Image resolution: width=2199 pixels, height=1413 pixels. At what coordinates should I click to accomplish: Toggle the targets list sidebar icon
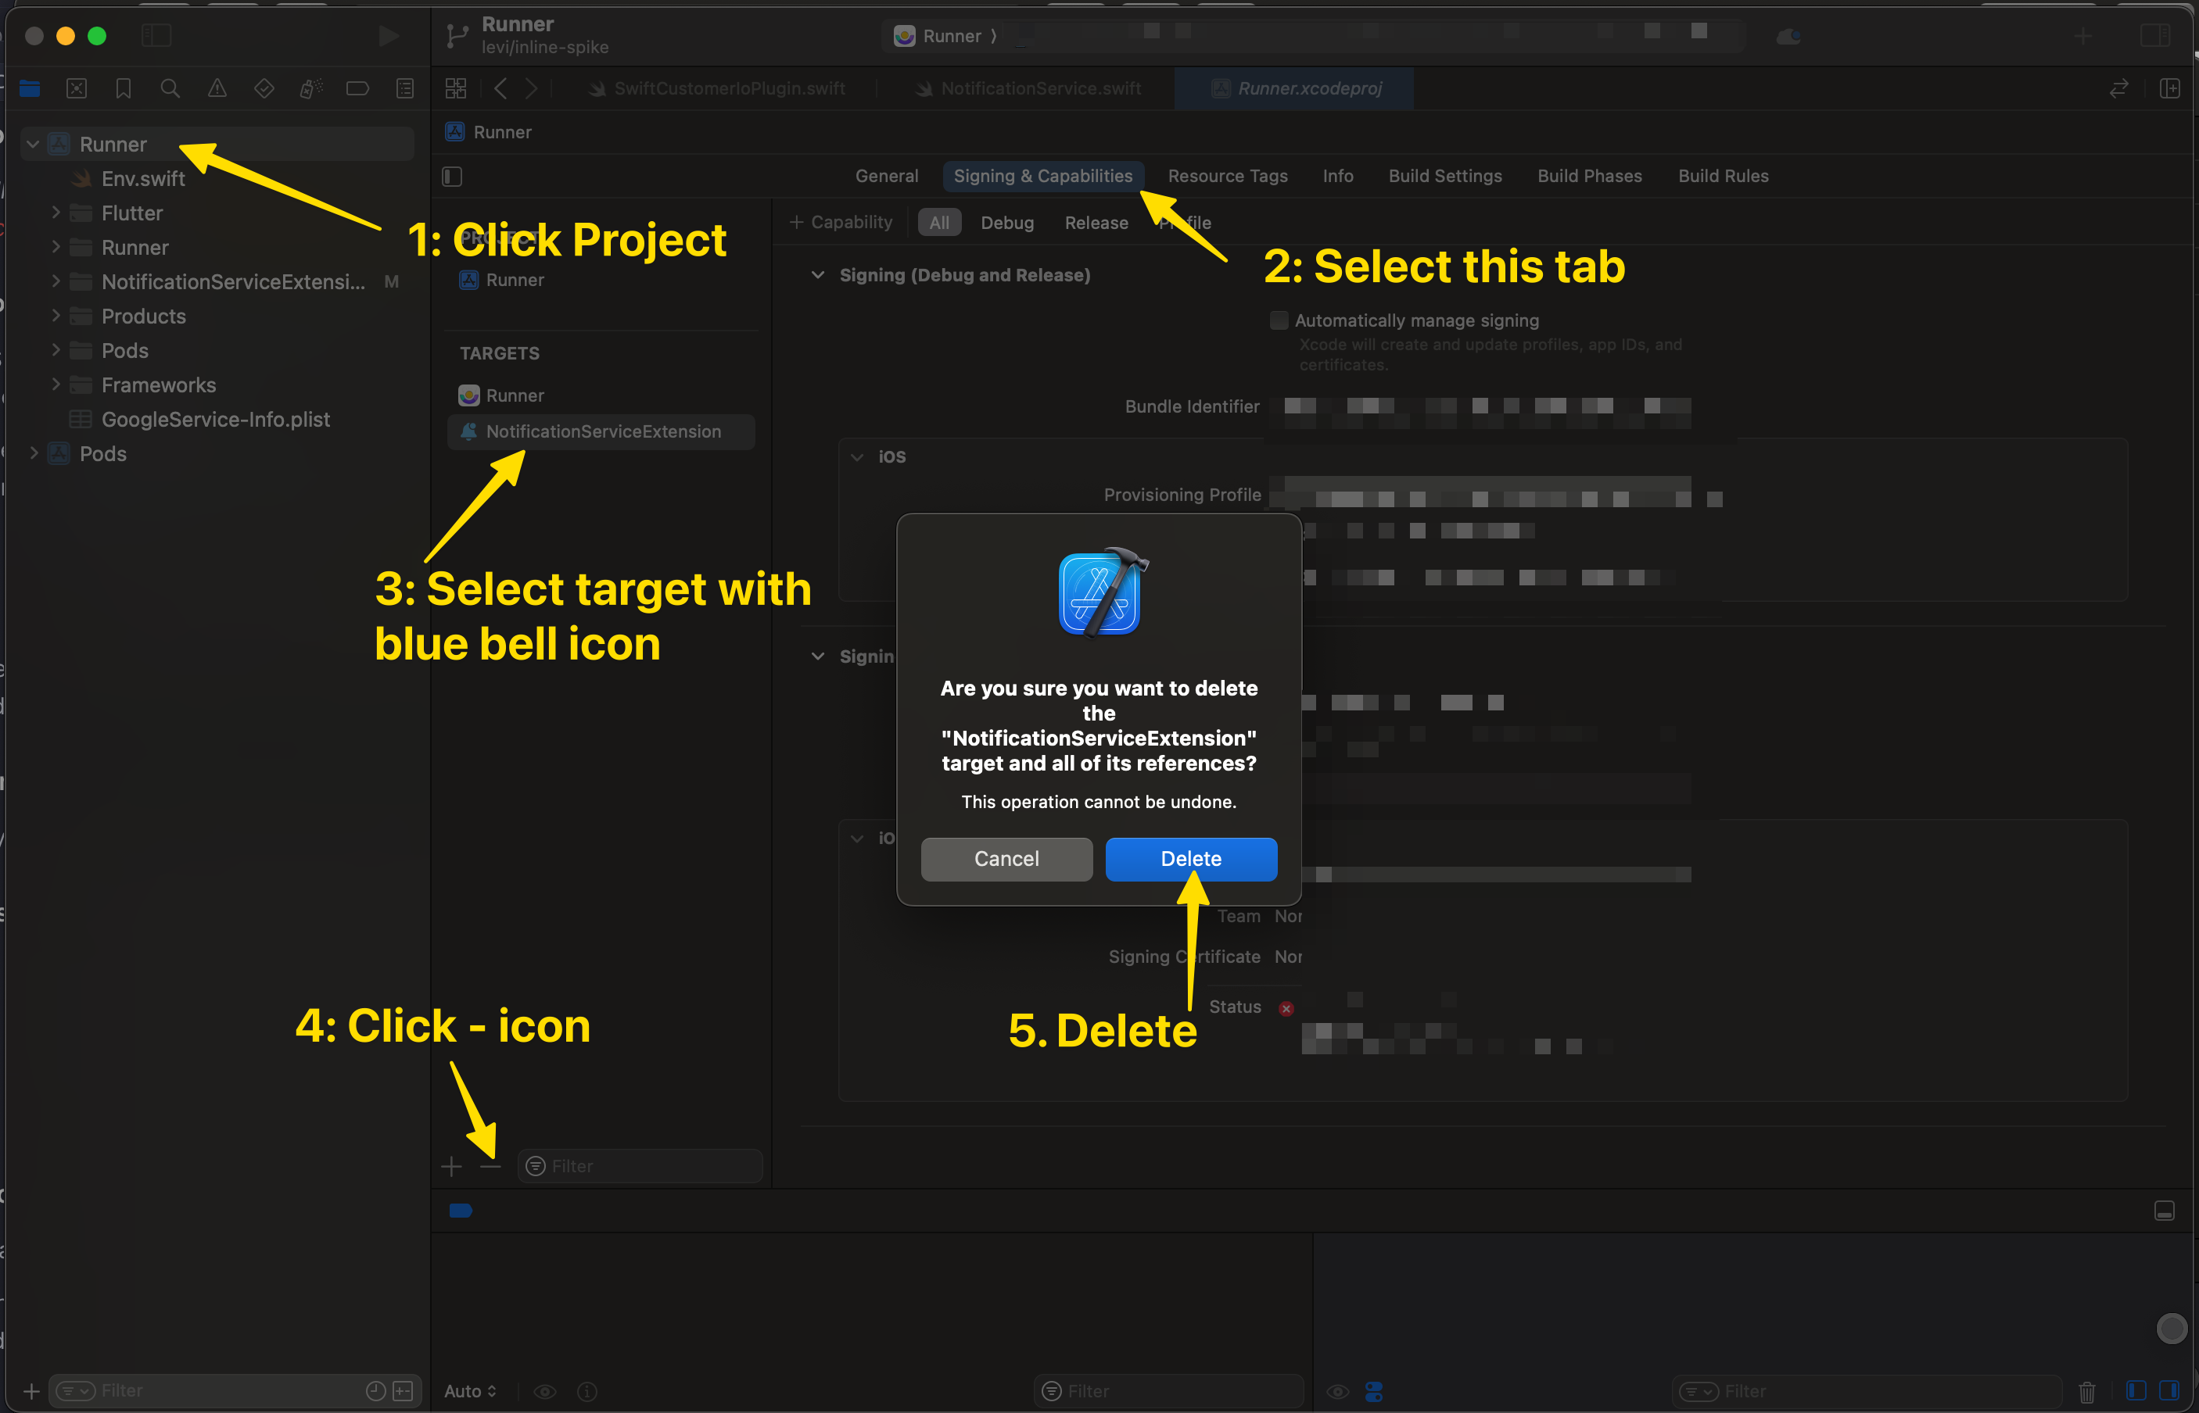(x=453, y=176)
